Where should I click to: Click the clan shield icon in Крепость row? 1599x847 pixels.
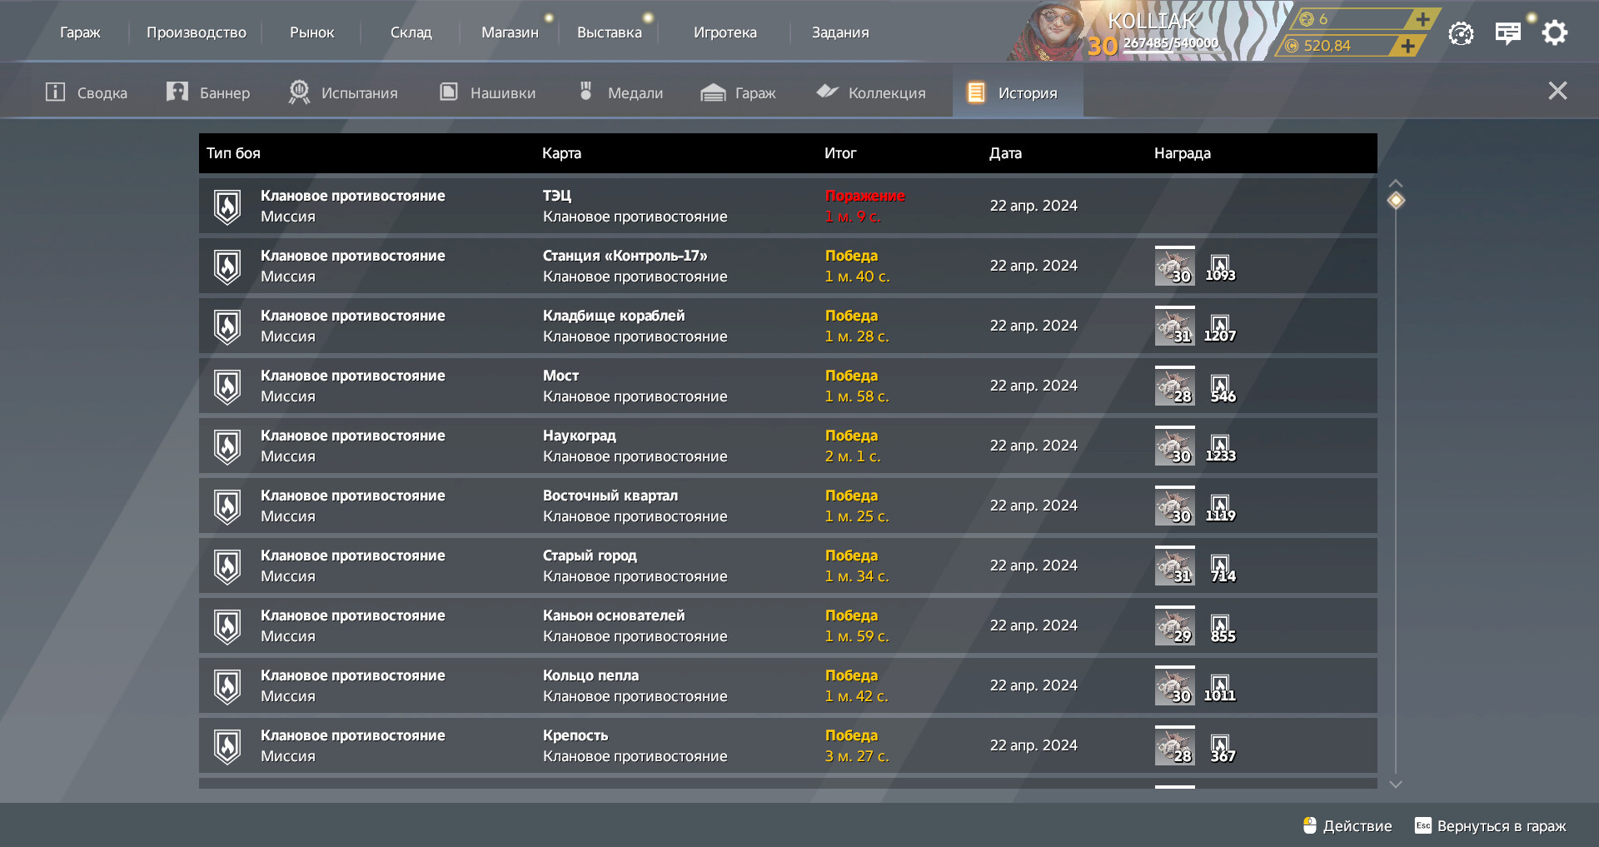coord(227,746)
